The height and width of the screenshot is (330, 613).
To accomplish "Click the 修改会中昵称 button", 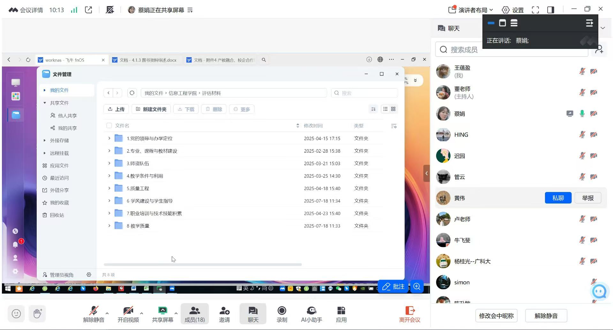I will coord(496,316).
